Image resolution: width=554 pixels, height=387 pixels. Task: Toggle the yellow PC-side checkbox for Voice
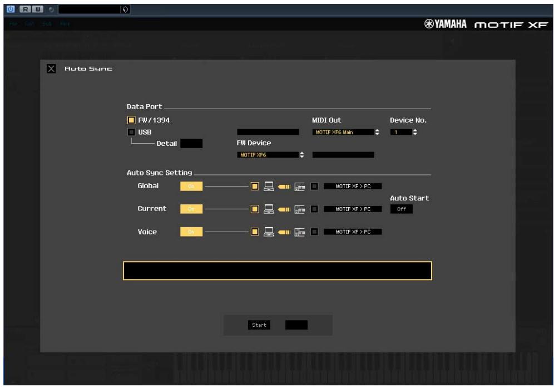click(255, 232)
